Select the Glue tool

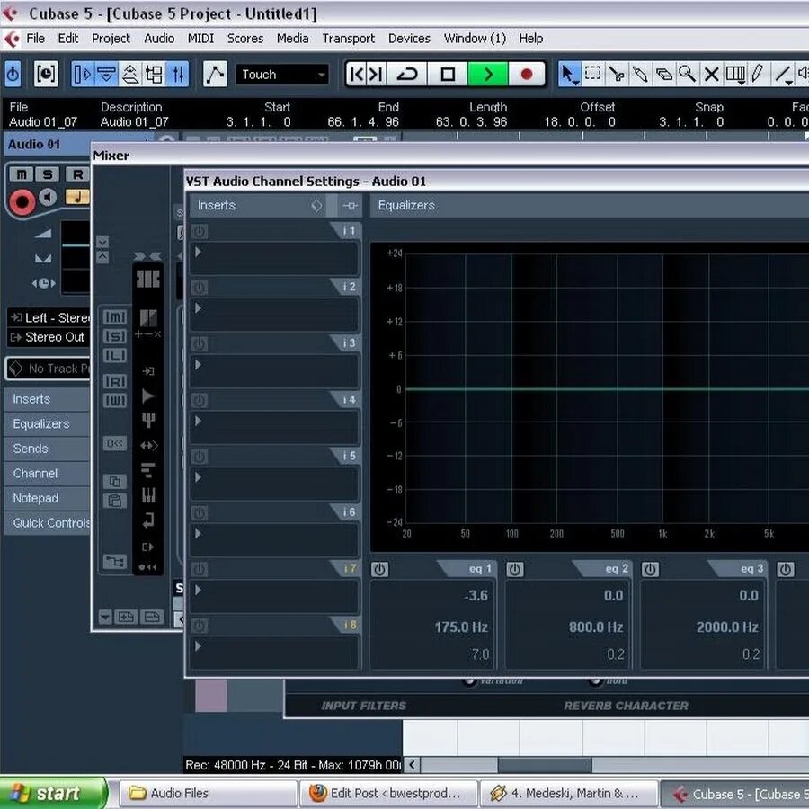pyautogui.click(x=640, y=75)
